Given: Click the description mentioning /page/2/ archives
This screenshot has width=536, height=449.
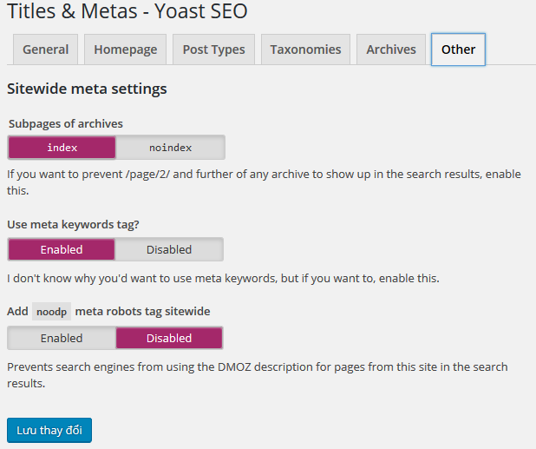Looking at the screenshot, I should point(264,182).
